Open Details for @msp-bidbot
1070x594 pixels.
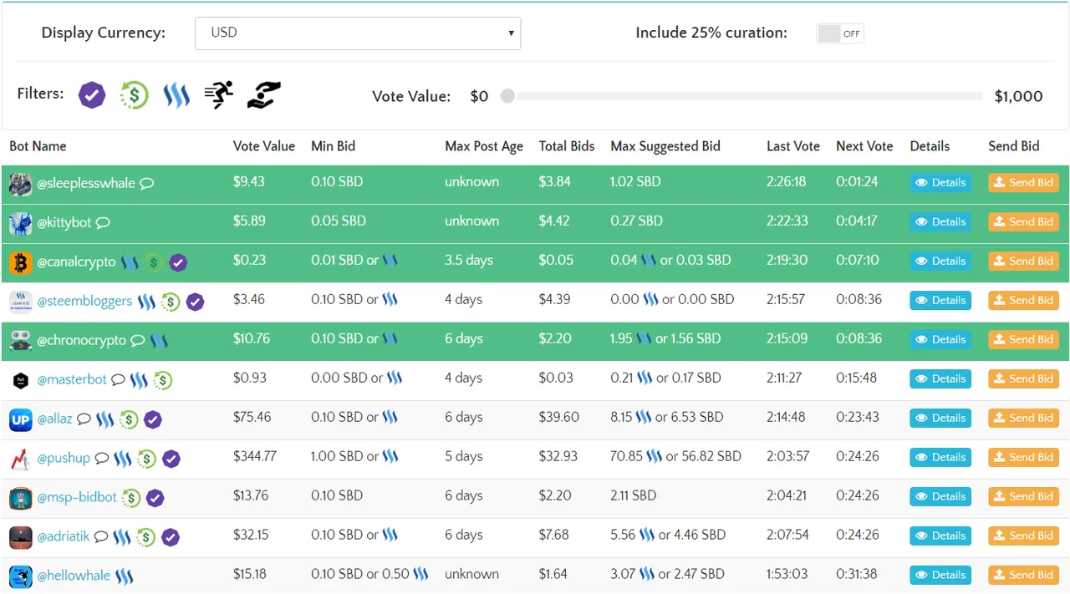pyautogui.click(x=940, y=496)
